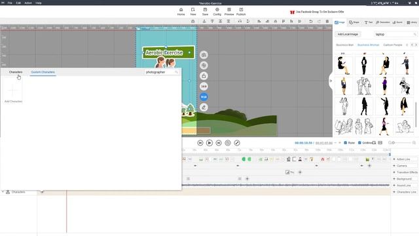The width and height of the screenshot is (419, 236).
Task: Play the timeline animation
Action: point(209,143)
